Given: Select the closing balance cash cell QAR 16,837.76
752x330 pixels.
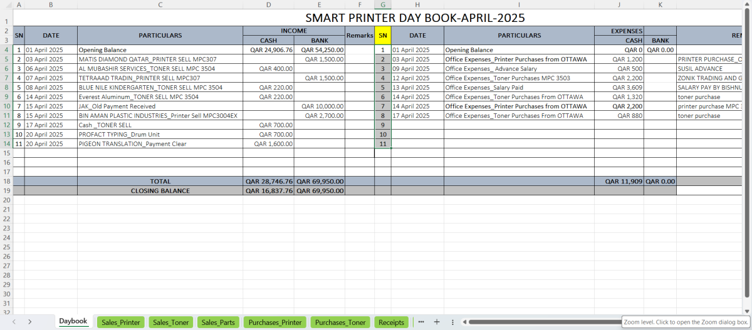Looking at the screenshot, I should coord(268,191).
